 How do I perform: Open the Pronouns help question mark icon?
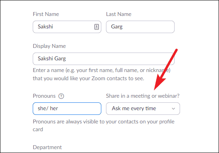(x=61, y=96)
